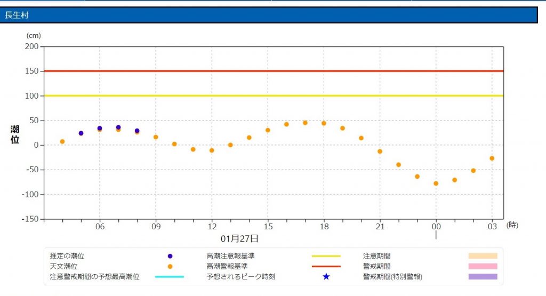Click the 15 hour x-axis label
546x296 pixels.
(x=268, y=227)
